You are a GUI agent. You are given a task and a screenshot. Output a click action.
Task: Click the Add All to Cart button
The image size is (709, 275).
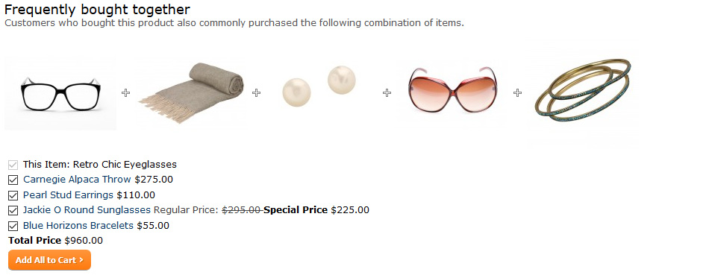pos(50,260)
